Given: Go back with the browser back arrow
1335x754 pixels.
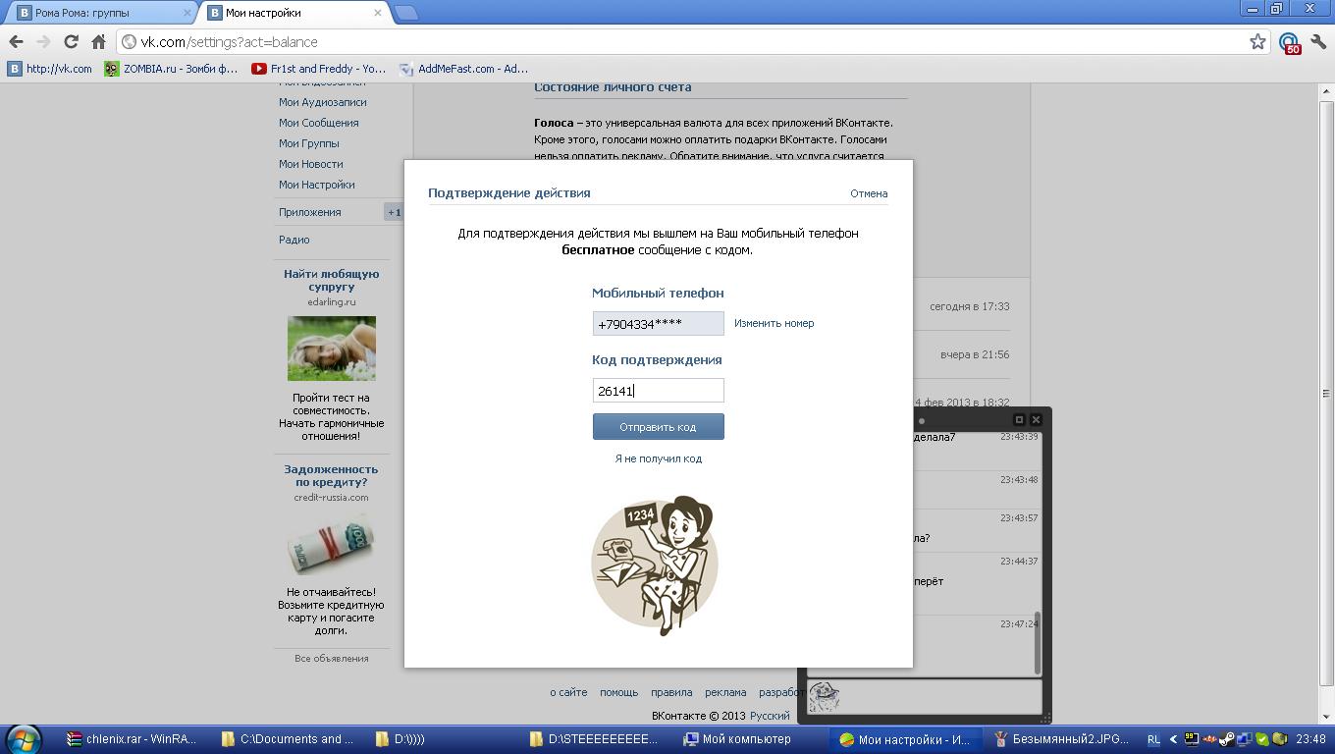Looking at the screenshot, I should 16,42.
